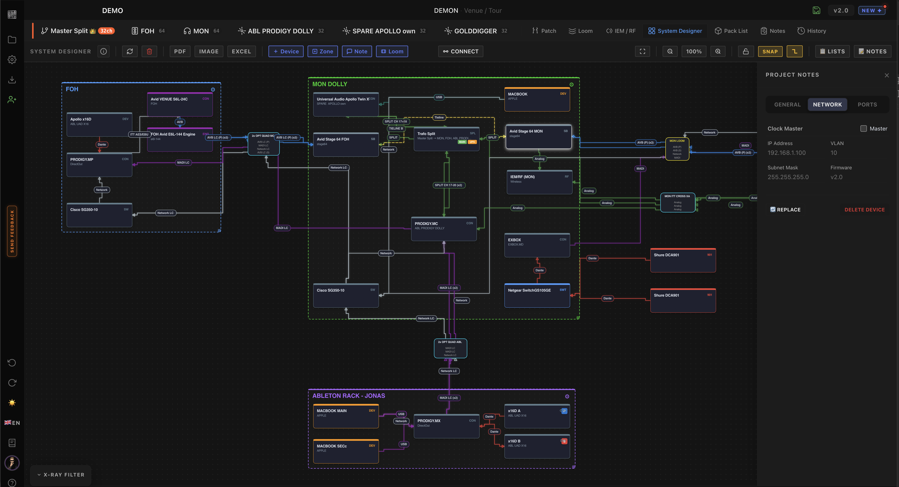Open the Loom tab

(x=581, y=31)
